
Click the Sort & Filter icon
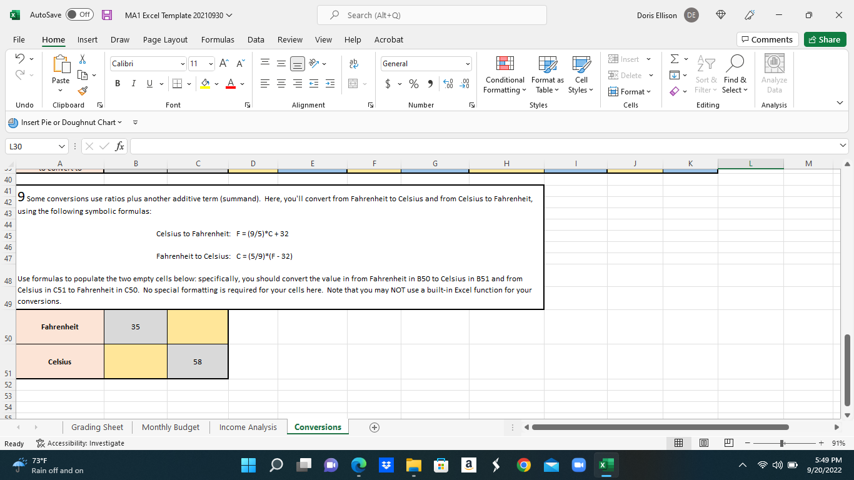point(705,74)
